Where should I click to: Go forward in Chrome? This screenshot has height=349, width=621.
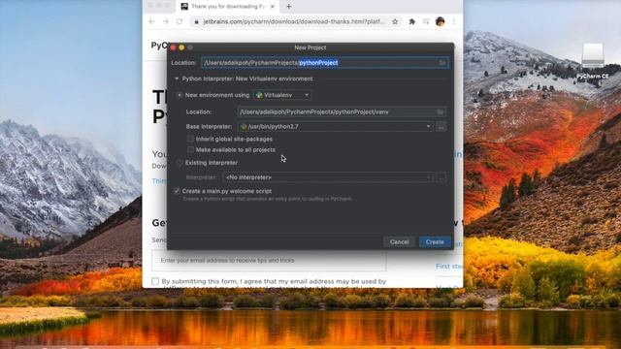(x=166, y=21)
